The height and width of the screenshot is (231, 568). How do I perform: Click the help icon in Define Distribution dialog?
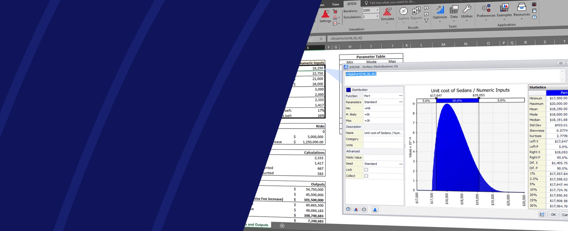coord(348,209)
